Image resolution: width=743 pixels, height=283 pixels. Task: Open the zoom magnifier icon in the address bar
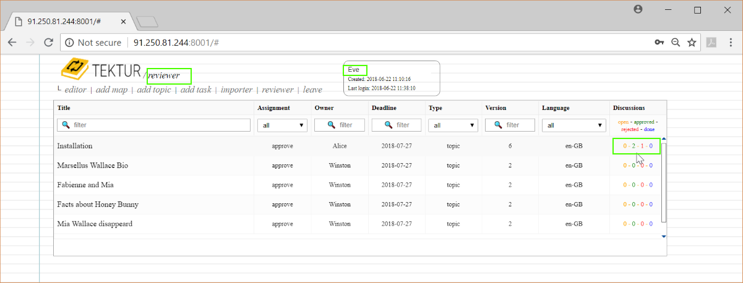[676, 43]
